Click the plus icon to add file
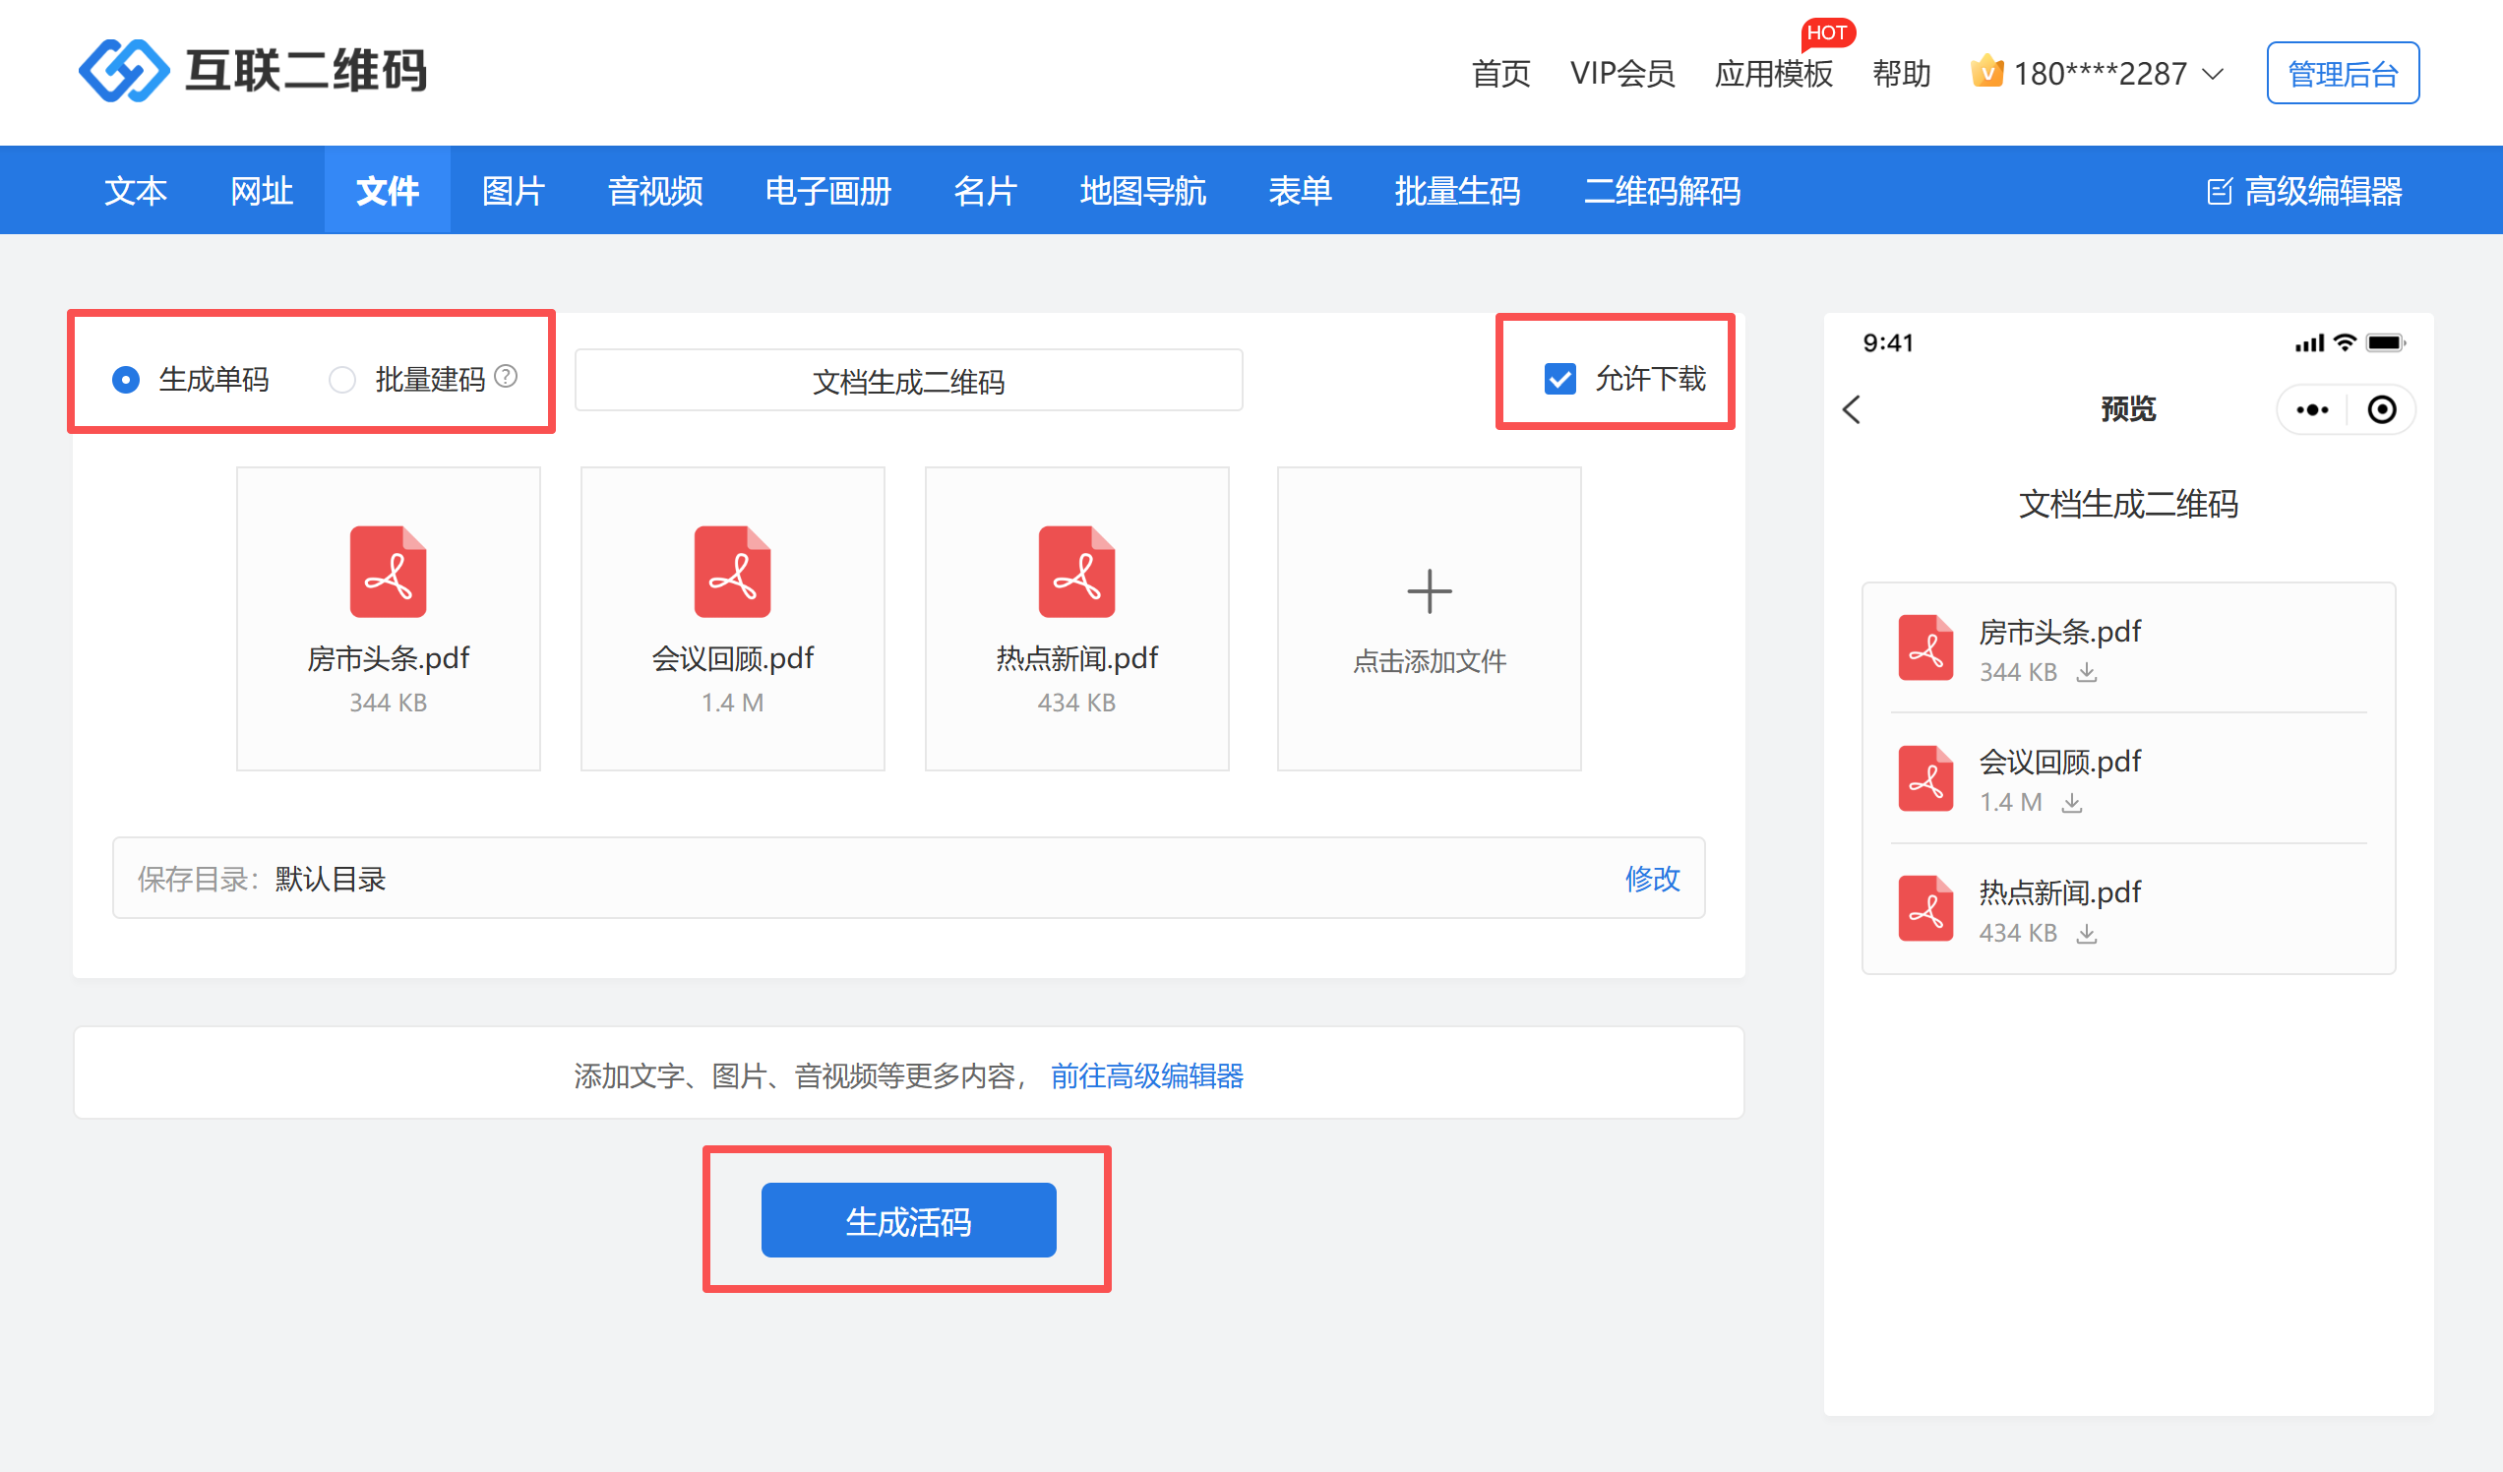The image size is (2503, 1472). point(1429,592)
